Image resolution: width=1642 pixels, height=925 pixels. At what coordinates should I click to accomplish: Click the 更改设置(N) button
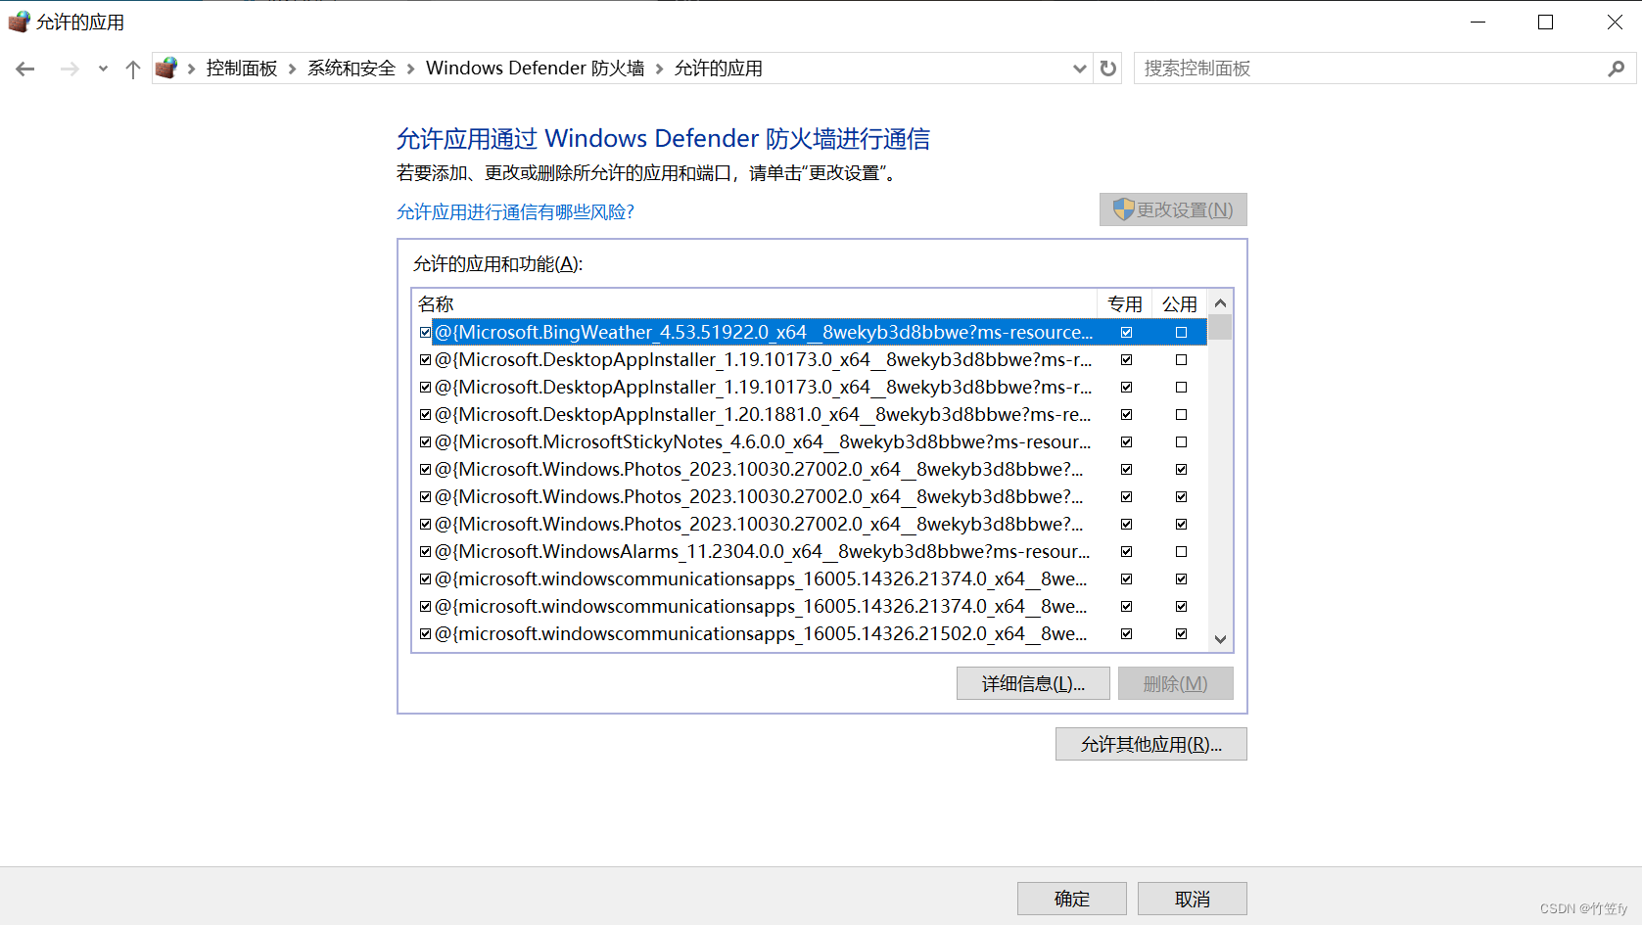tap(1173, 209)
